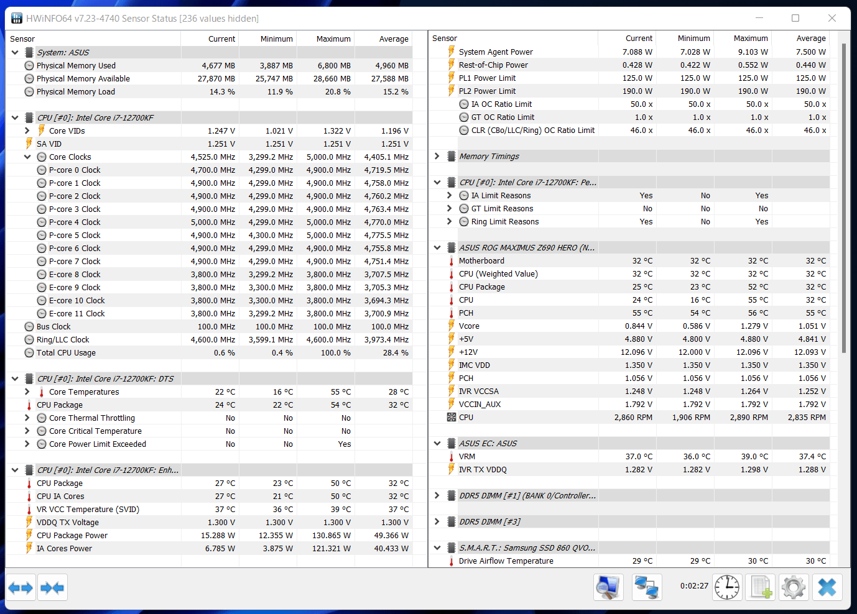Click the left pane Maximum column header
This screenshot has width=857, height=614.
pos(325,39)
